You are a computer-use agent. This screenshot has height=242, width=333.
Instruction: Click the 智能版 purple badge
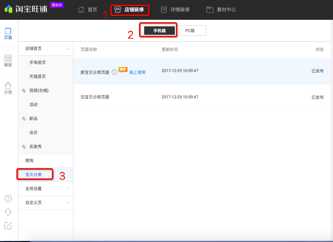click(57, 5)
